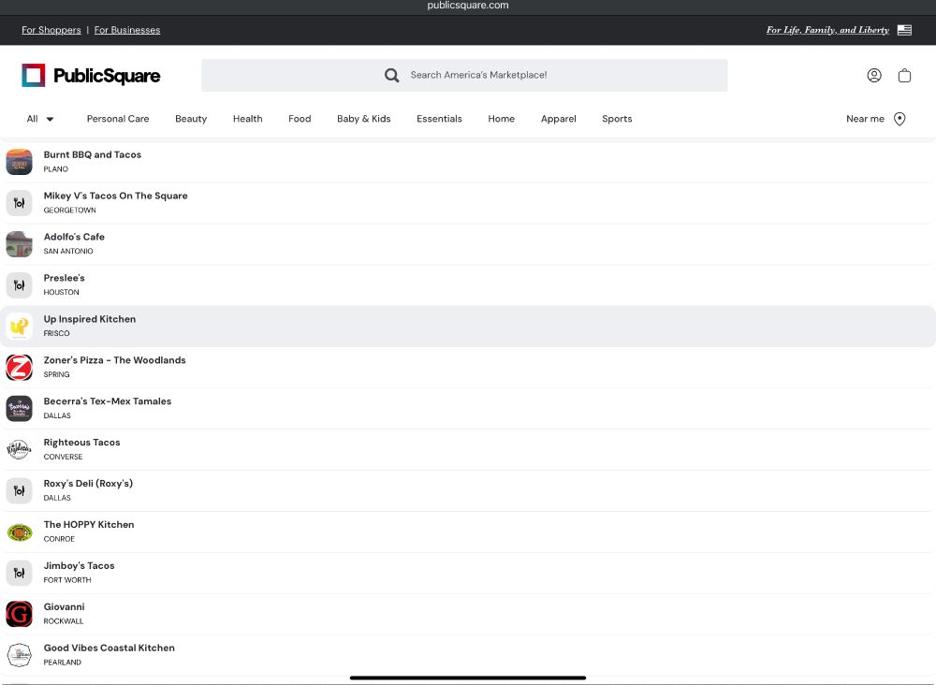Expand the All categories dropdown

[x=40, y=119]
